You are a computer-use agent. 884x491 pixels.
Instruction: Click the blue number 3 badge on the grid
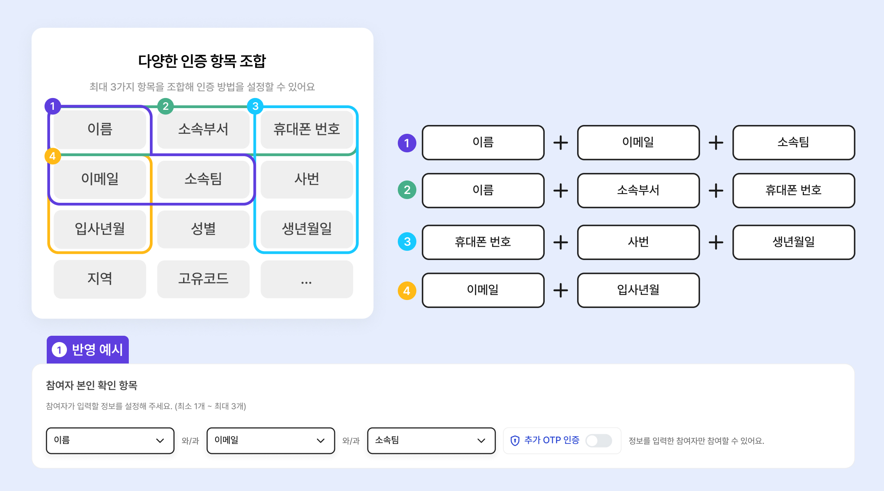click(x=255, y=106)
